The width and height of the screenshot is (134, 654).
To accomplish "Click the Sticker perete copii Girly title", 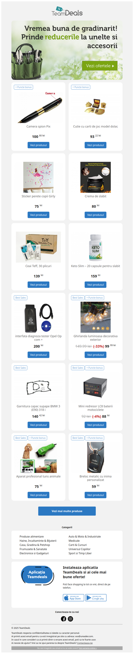I will click(39, 196).
